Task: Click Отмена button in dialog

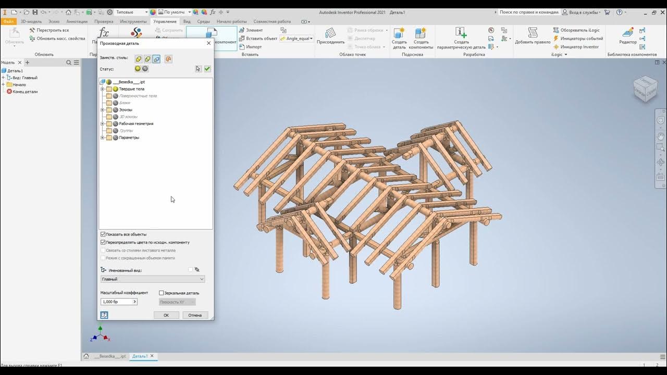Action: click(195, 315)
